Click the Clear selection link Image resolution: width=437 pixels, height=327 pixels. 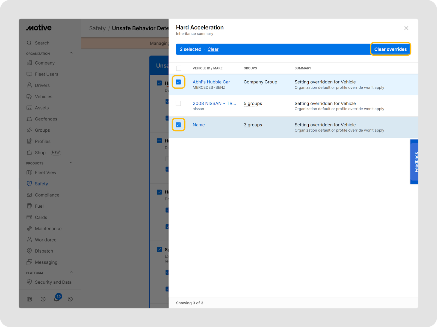click(x=213, y=49)
